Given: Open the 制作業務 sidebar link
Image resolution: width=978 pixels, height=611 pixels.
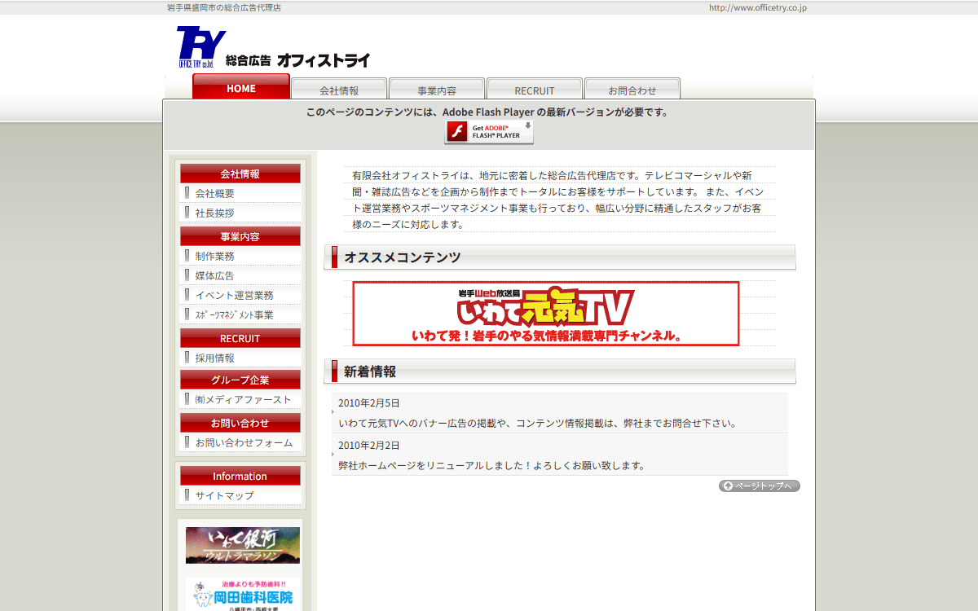Looking at the screenshot, I should coord(214,256).
